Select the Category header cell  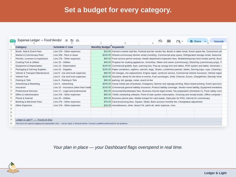[34, 47]
